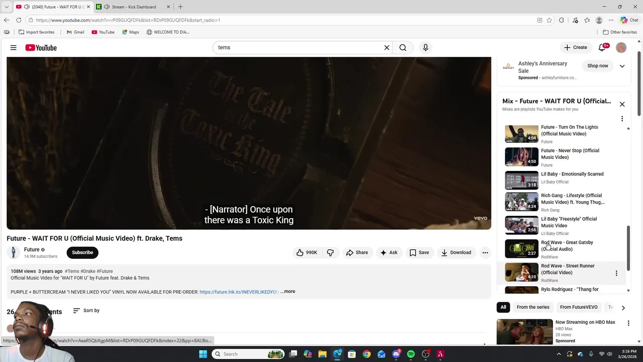Open YouTube bookmark in favorites bar

click(x=103, y=32)
